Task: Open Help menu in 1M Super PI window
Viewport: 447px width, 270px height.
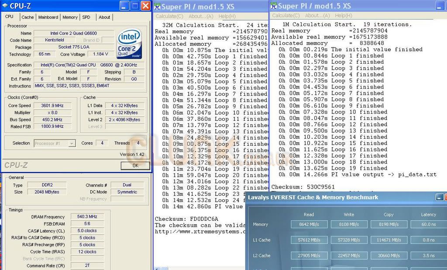Action: pyautogui.click(x=344, y=15)
